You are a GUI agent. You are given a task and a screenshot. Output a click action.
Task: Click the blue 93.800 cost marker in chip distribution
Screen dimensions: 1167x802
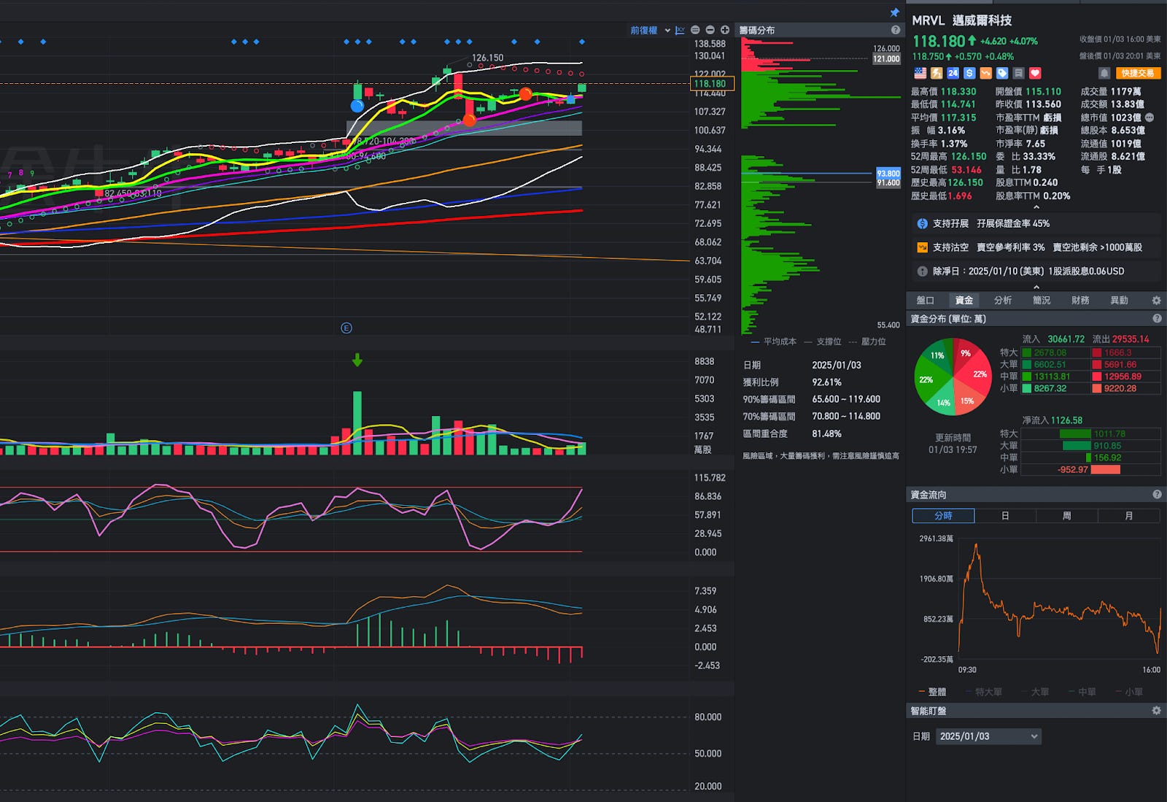[888, 174]
